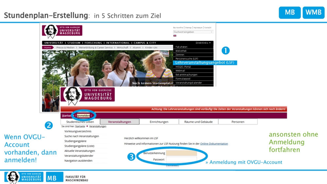The width and height of the screenshot is (327, 184).
Task: Open Studiengangpläne in the sidebar
Action: (x=75, y=141)
